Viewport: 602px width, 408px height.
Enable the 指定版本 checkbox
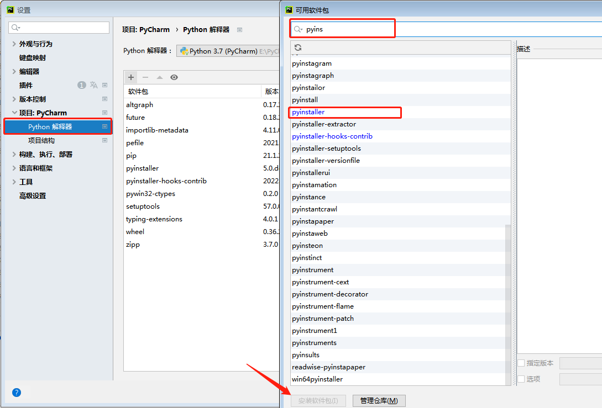pos(521,363)
